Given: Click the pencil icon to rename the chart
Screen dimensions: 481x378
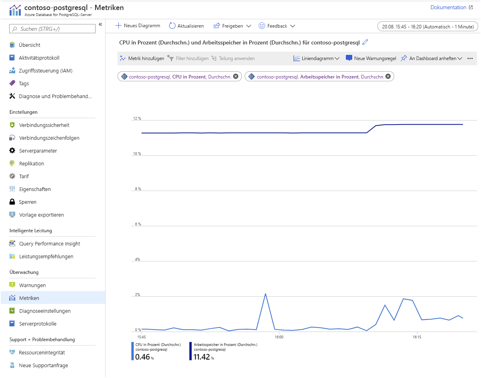Looking at the screenshot, I should point(365,42).
